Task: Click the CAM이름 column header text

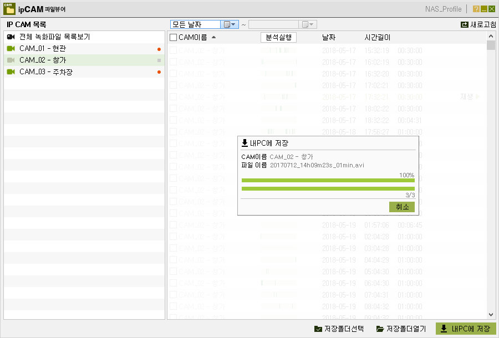Action: (192, 38)
